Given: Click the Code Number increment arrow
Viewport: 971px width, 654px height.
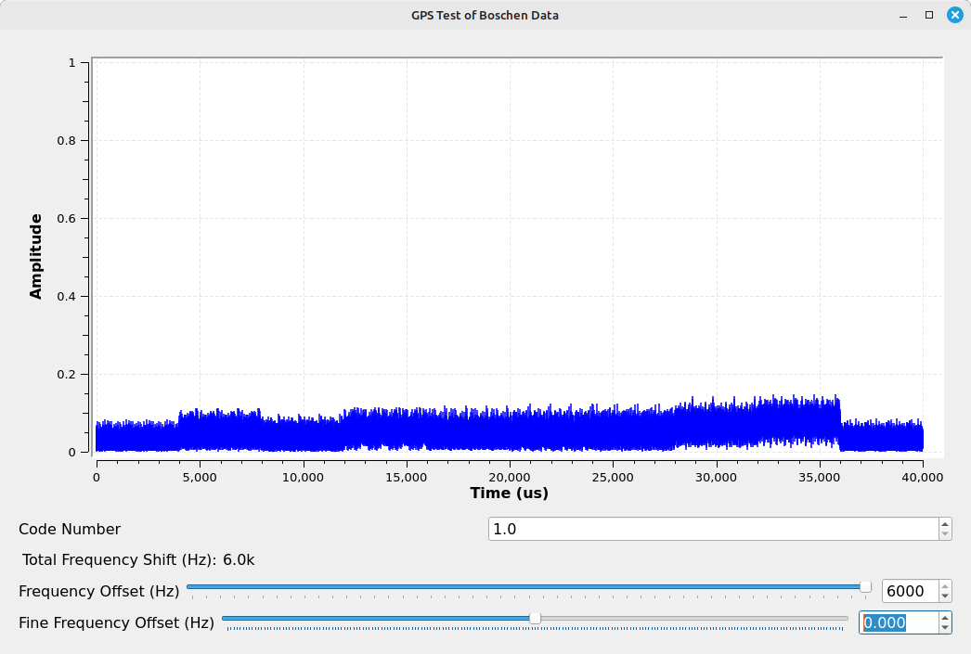Looking at the screenshot, I should point(944,523).
